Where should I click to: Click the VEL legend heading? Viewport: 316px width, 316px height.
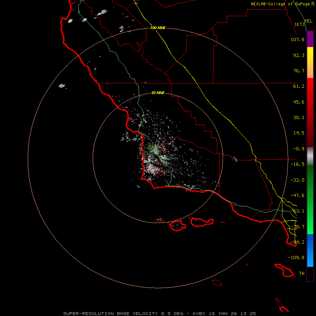[x=308, y=21]
